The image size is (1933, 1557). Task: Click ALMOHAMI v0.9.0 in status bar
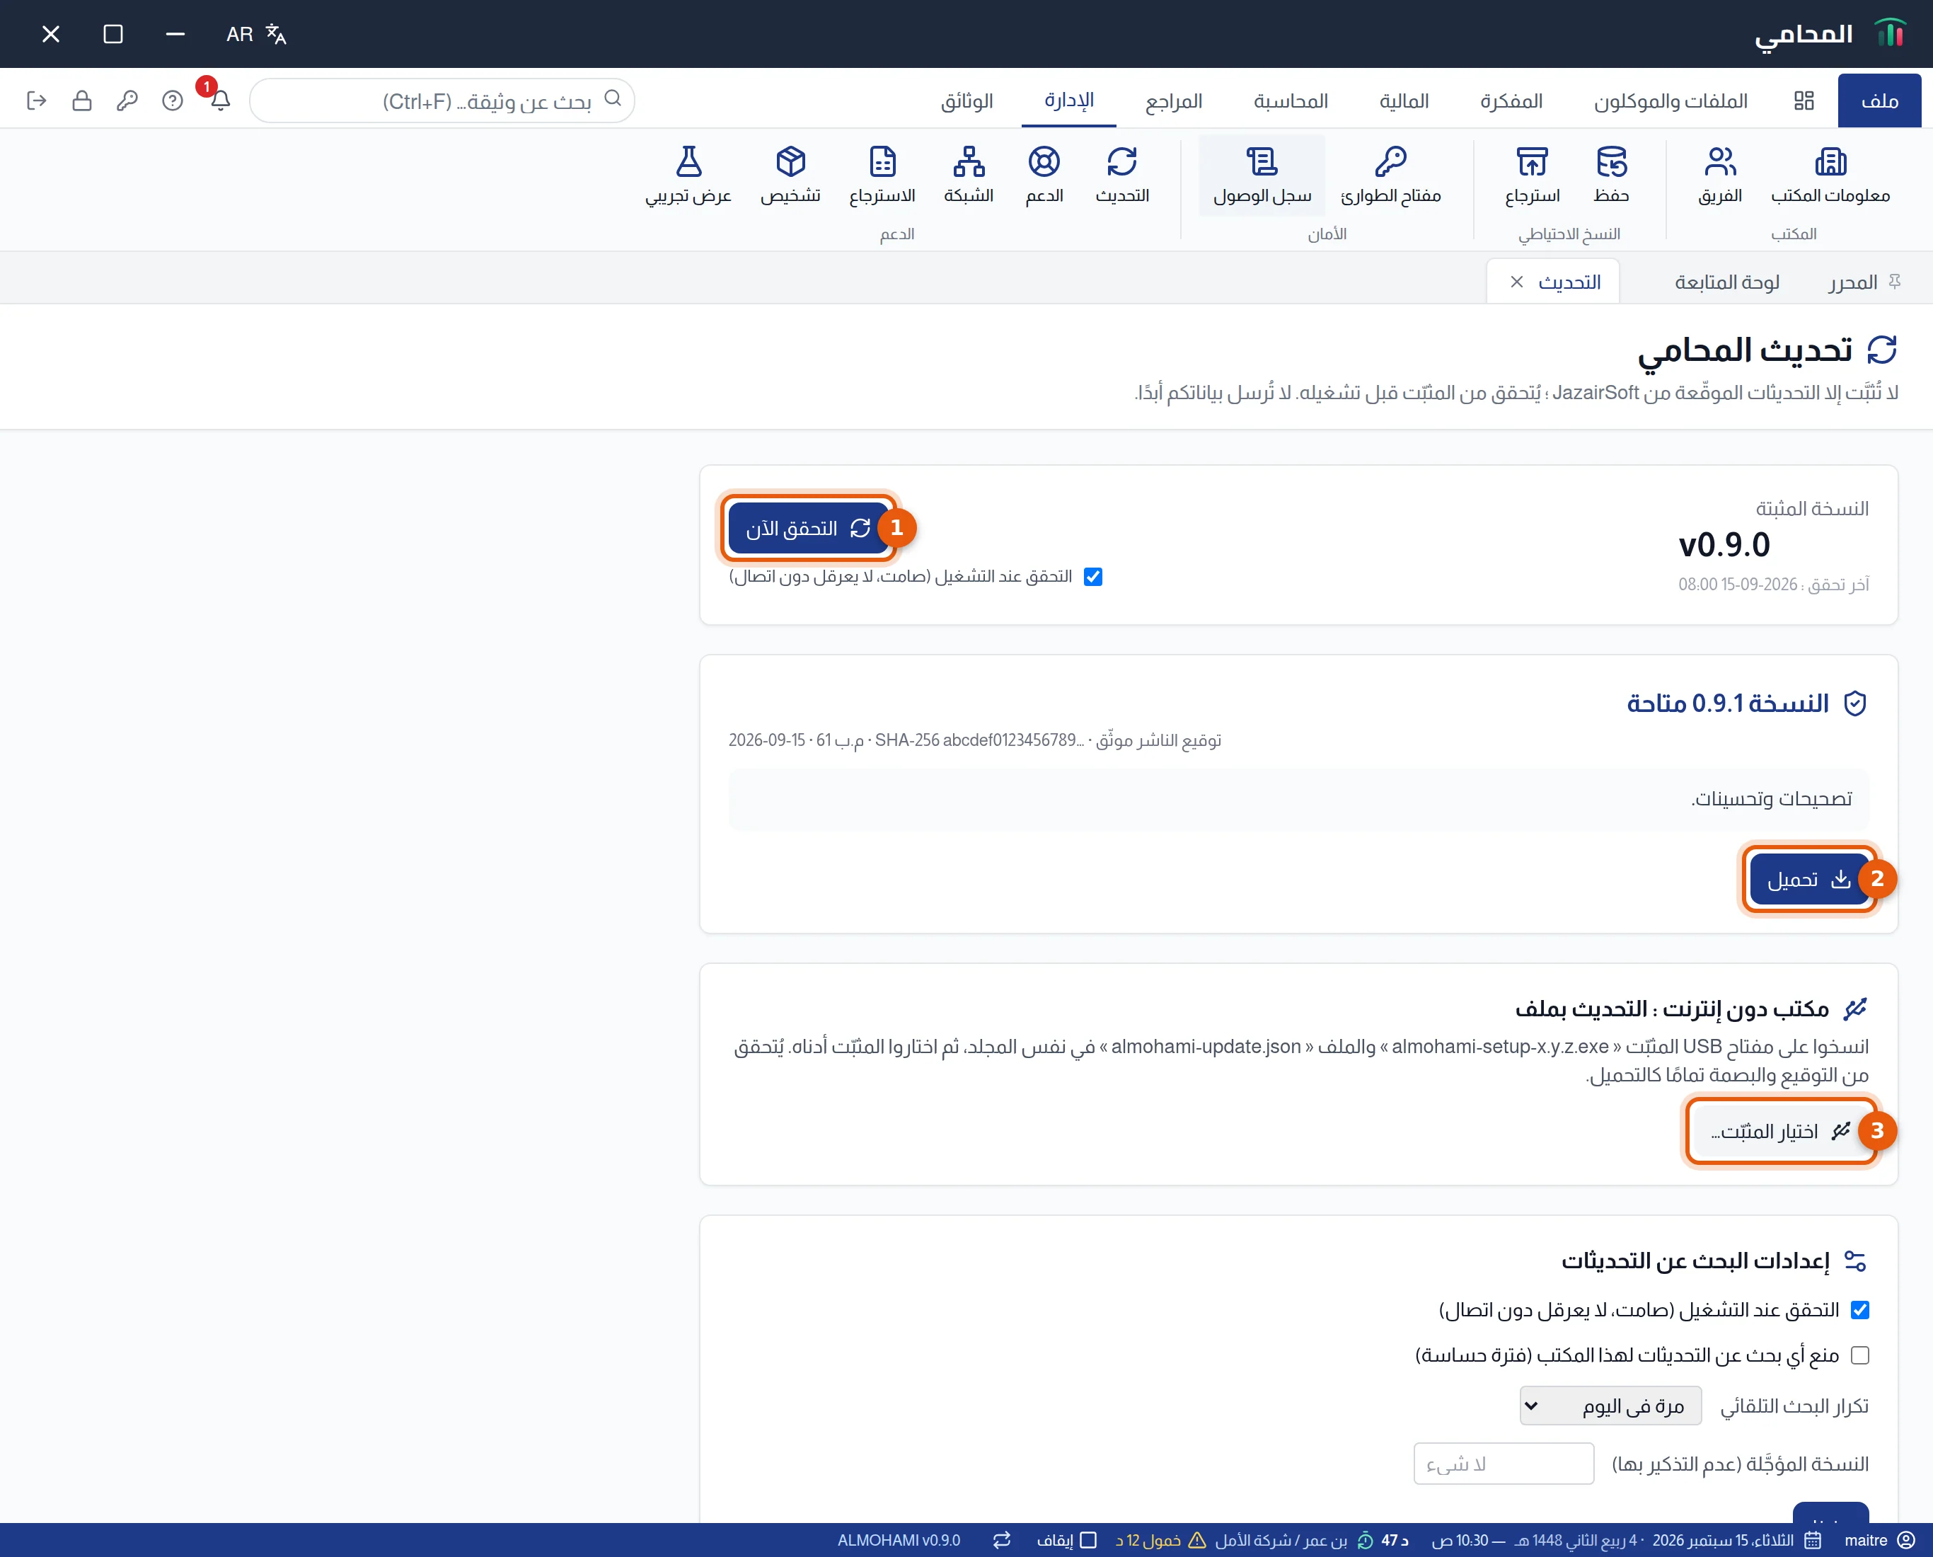tap(899, 1540)
